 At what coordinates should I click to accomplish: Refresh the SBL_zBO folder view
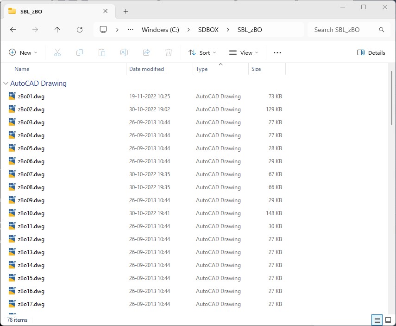pyautogui.click(x=80, y=30)
